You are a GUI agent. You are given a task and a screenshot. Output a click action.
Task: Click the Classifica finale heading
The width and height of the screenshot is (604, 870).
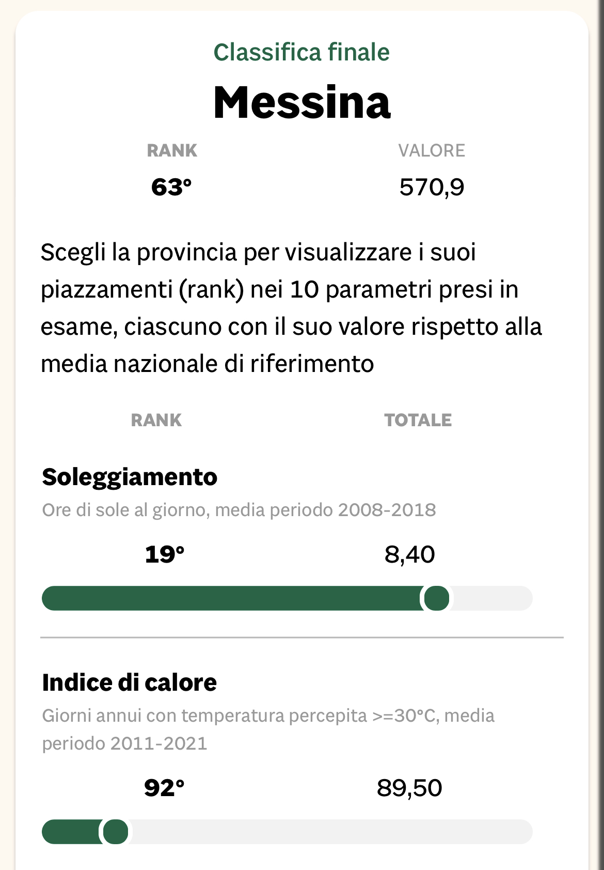(x=302, y=52)
